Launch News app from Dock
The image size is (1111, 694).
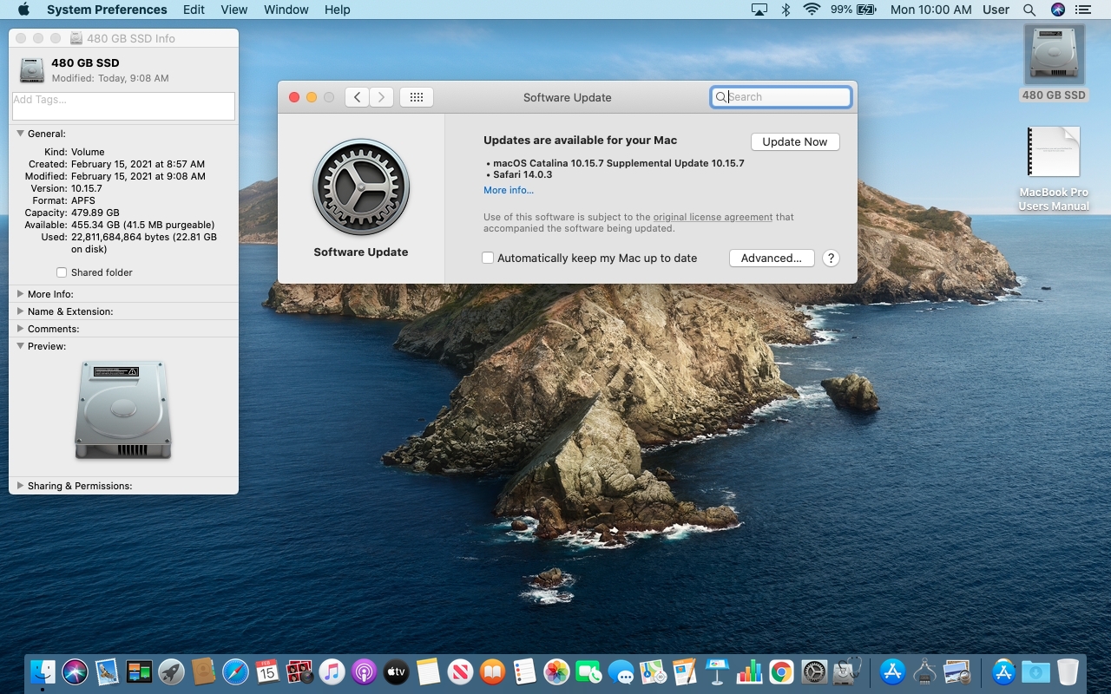tap(460, 671)
